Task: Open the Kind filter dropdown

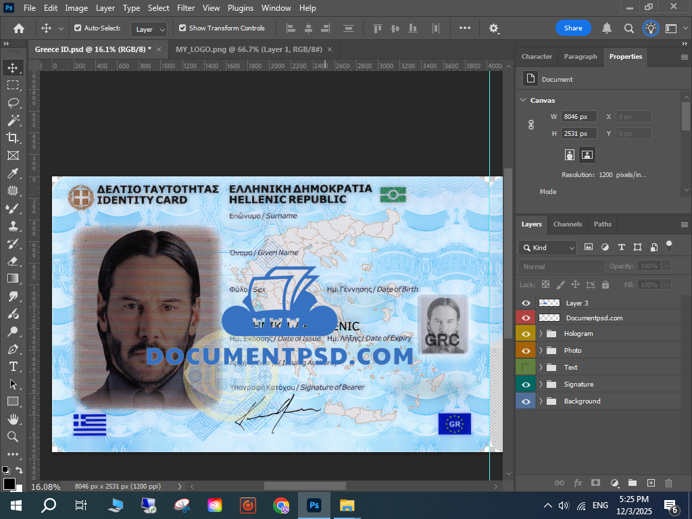Action: pos(547,247)
